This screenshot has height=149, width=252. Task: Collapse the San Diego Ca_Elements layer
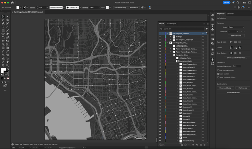[x=167, y=34]
